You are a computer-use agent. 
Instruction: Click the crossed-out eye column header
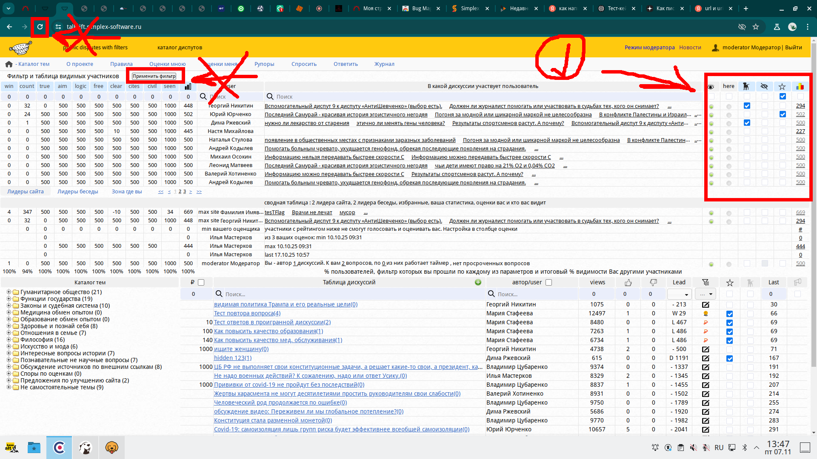(x=764, y=86)
